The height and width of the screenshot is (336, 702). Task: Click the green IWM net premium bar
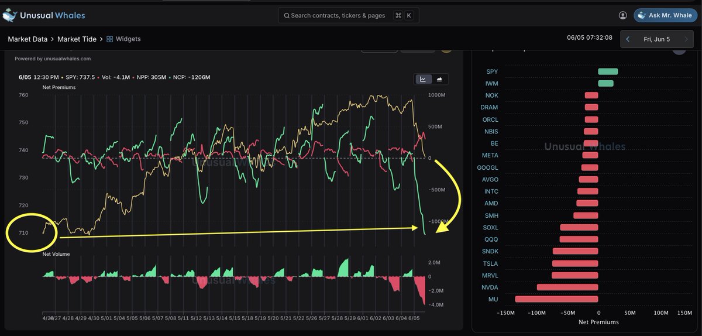point(605,84)
